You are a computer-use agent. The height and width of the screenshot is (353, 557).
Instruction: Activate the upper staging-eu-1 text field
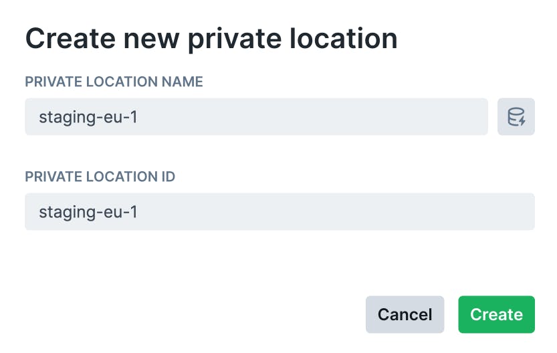pyautogui.click(x=256, y=117)
